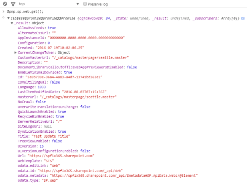
Task: Select the Configuration: 0 row
Action: click(34, 43)
